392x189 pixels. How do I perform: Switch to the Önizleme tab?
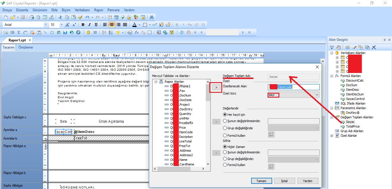pyautogui.click(x=26, y=47)
